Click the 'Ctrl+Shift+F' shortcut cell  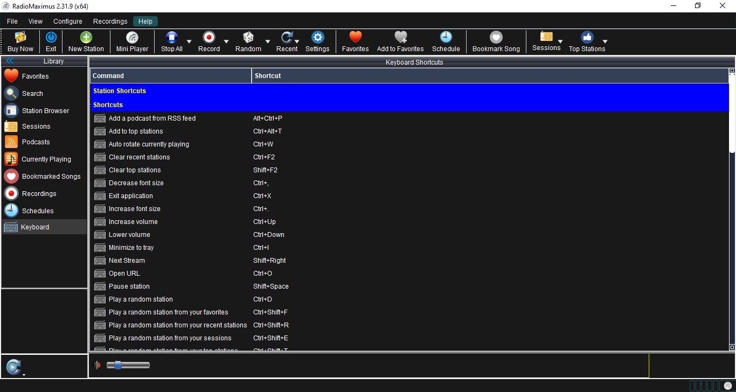[270, 312]
